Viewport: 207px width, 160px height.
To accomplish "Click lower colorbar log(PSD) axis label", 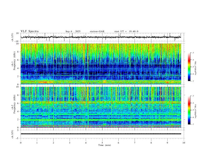I will click(196, 111).
